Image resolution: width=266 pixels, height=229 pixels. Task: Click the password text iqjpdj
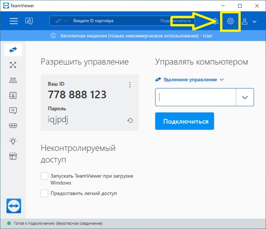58,120
